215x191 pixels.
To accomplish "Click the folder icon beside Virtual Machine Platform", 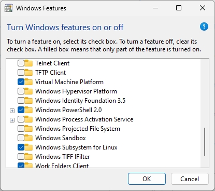I will [28, 82].
